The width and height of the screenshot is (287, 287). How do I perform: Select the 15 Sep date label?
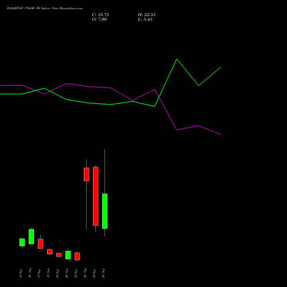click(21, 273)
